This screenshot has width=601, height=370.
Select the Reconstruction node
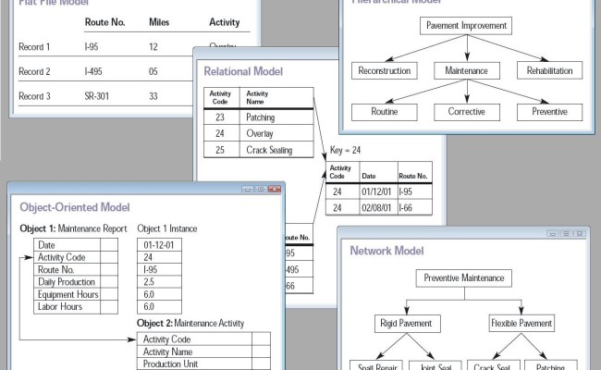[385, 70]
